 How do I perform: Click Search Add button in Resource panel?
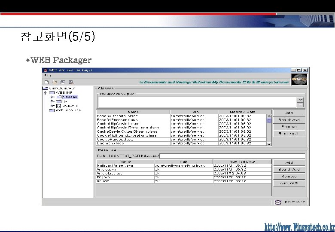point(289,169)
